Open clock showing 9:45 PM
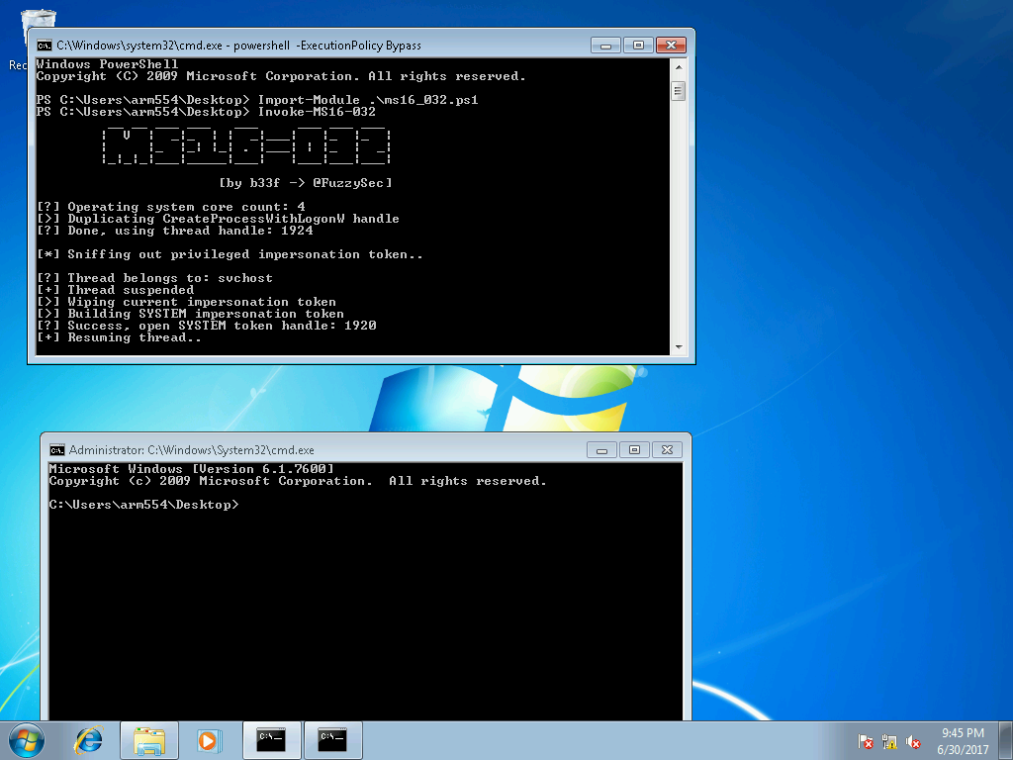 coord(963,741)
